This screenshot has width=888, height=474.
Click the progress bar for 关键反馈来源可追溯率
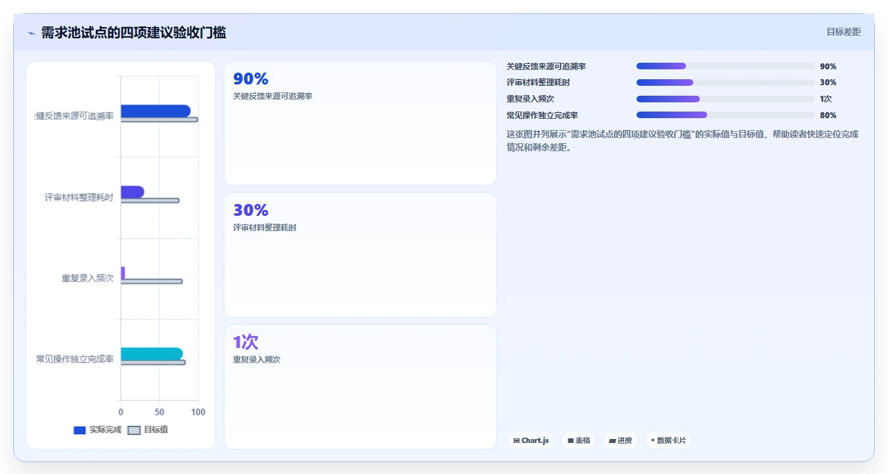[x=725, y=66]
